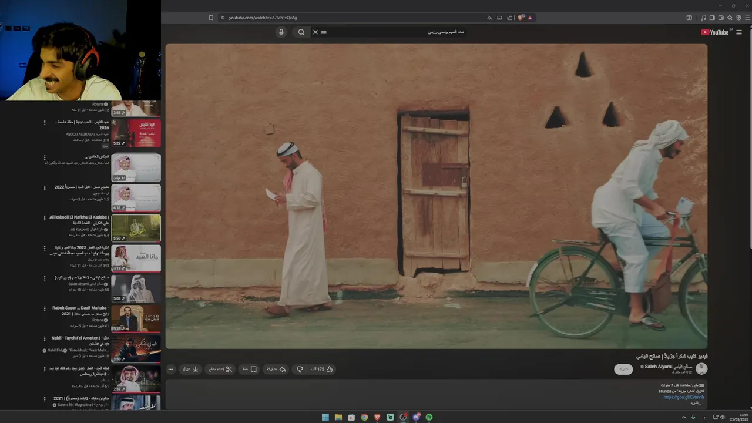
Task: Click the dislike thumbs down button
Action: 300,370
